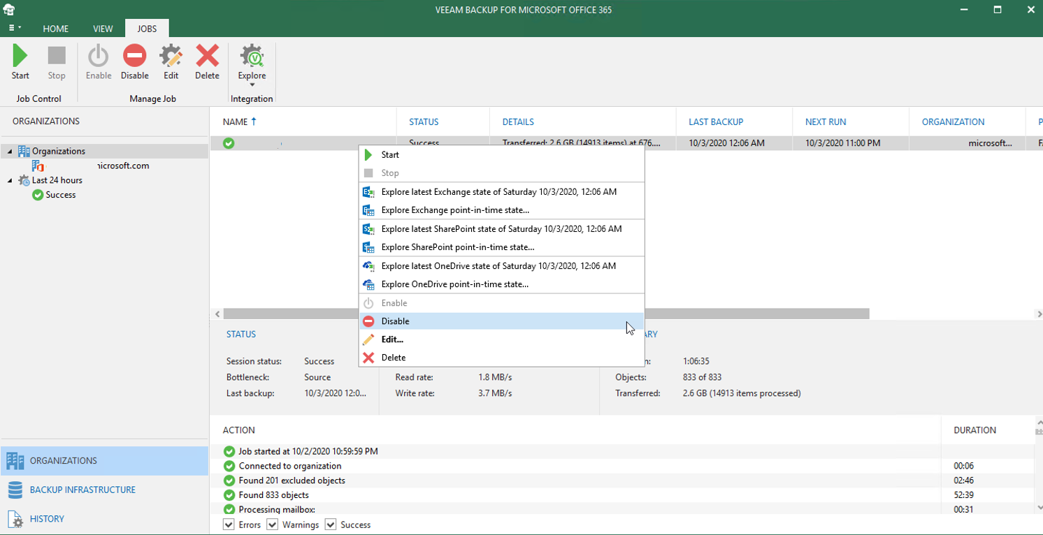
Task: Toggle the Success filter checkbox
Action: [331, 525]
